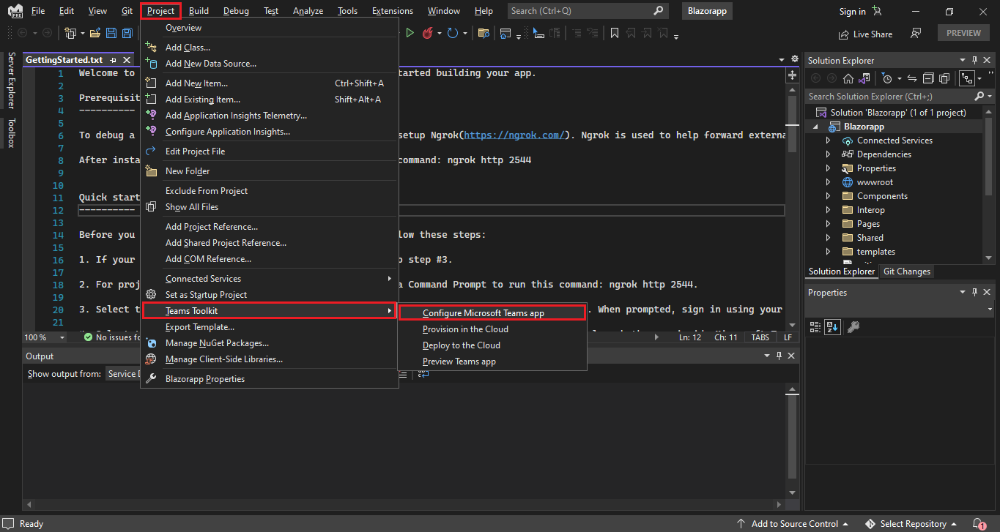Toggle pin on GettingStarted.txt tab
1000x532 pixels.
(113, 60)
